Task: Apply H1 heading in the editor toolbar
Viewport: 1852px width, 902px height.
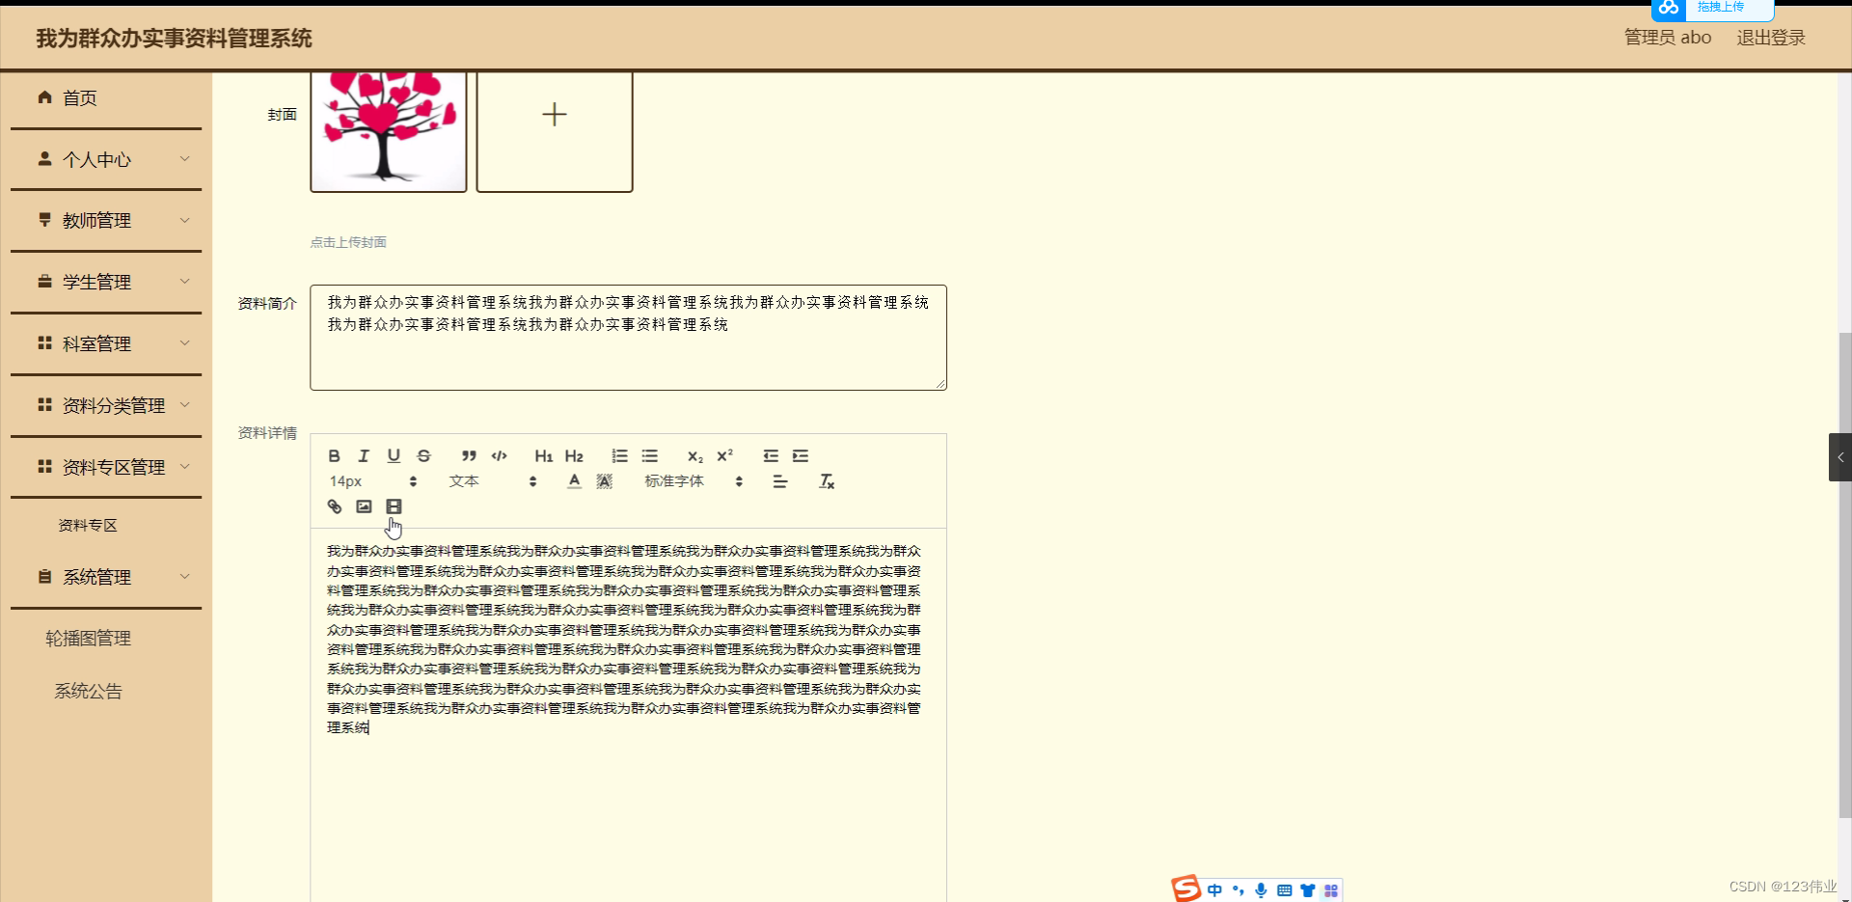Action: tap(543, 455)
